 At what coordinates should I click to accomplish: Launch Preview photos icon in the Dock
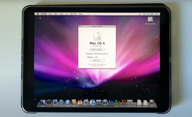point(86,102)
